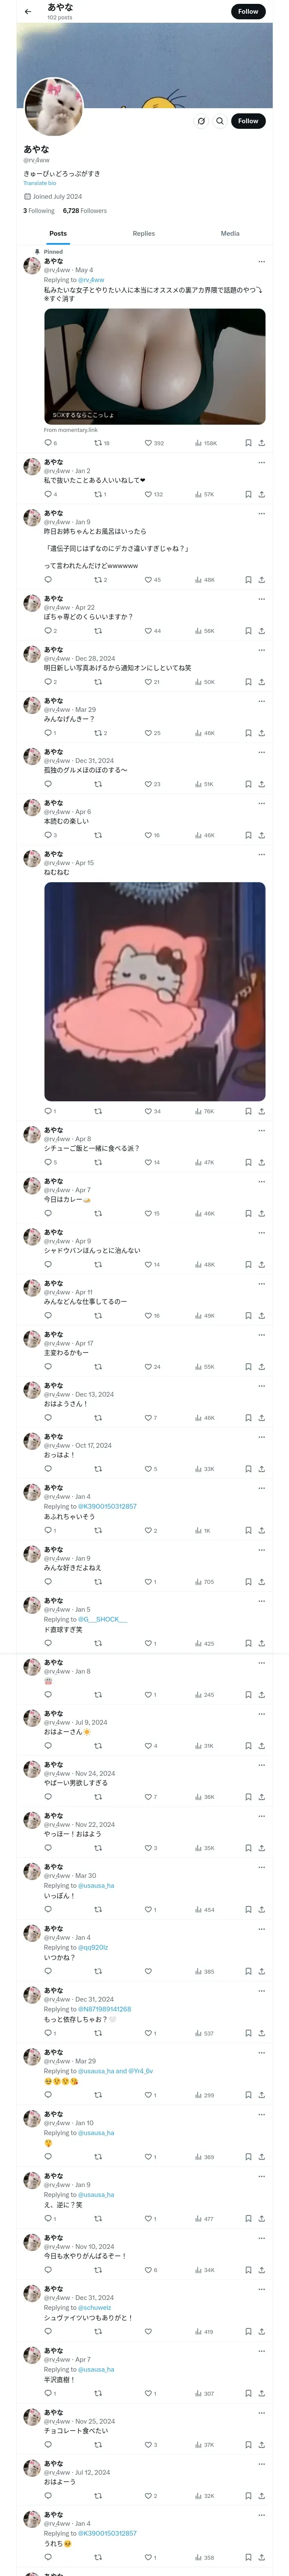Open the three-dot menu on Apr 6 post
289x2576 pixels.
click(261, 803)
